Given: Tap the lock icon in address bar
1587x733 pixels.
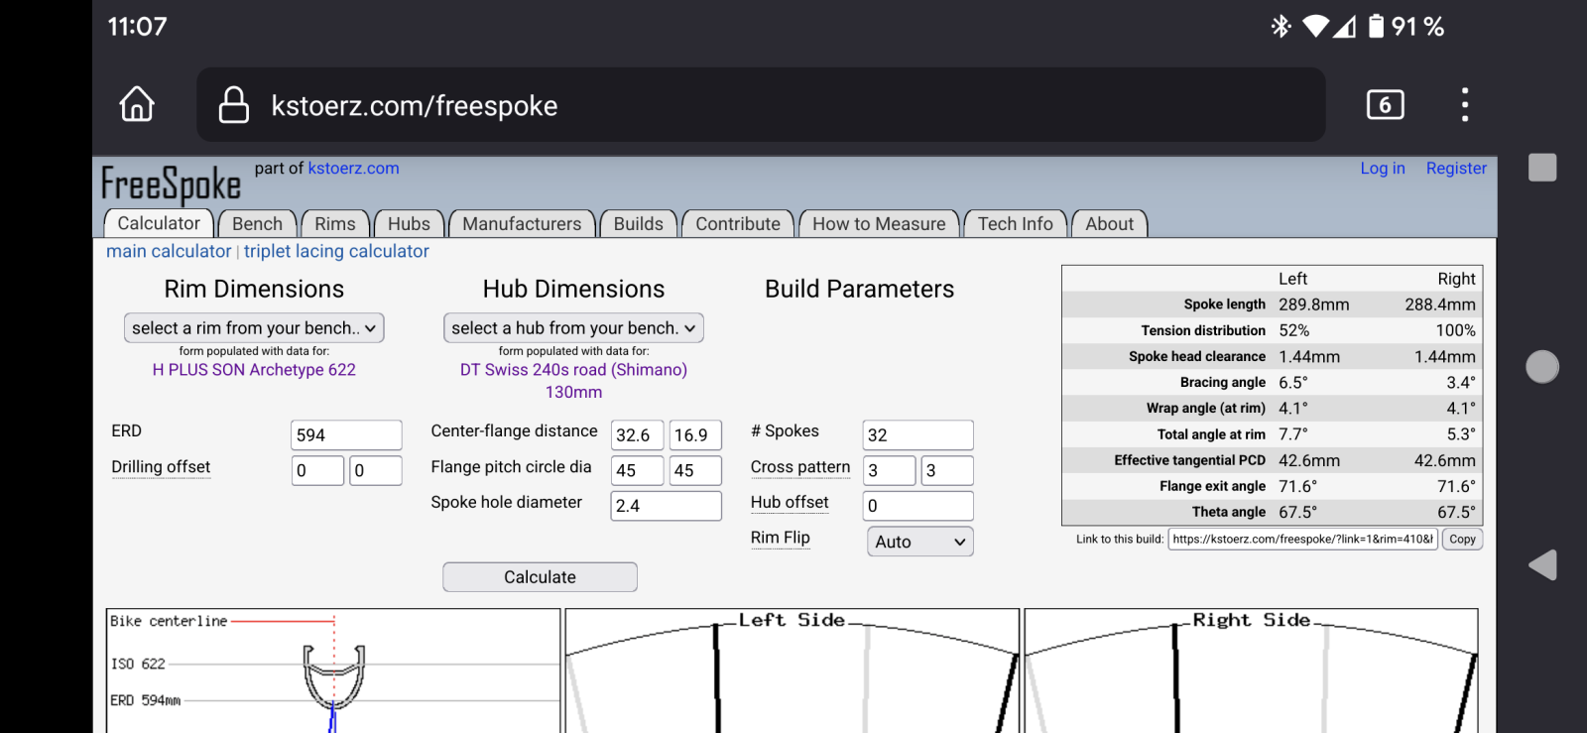Looking at the screenshot, I should (x=234, y=105).
